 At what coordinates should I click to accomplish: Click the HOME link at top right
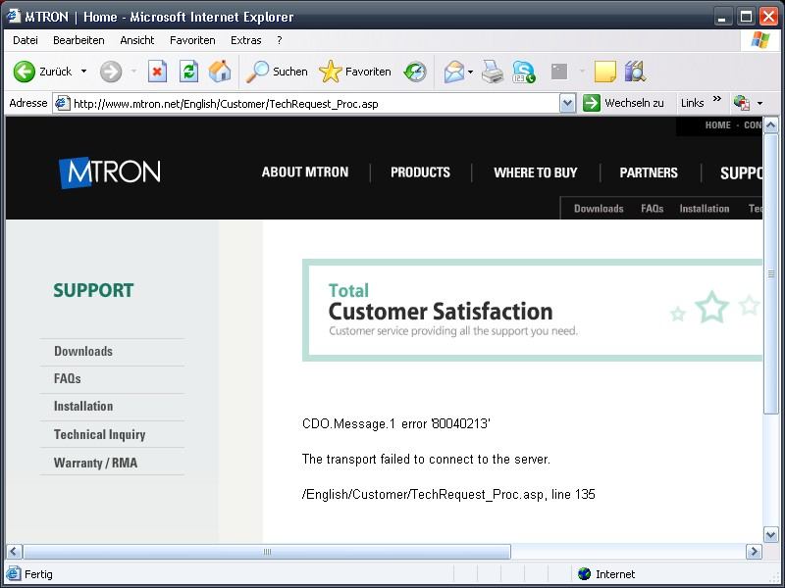coord(718,125)
